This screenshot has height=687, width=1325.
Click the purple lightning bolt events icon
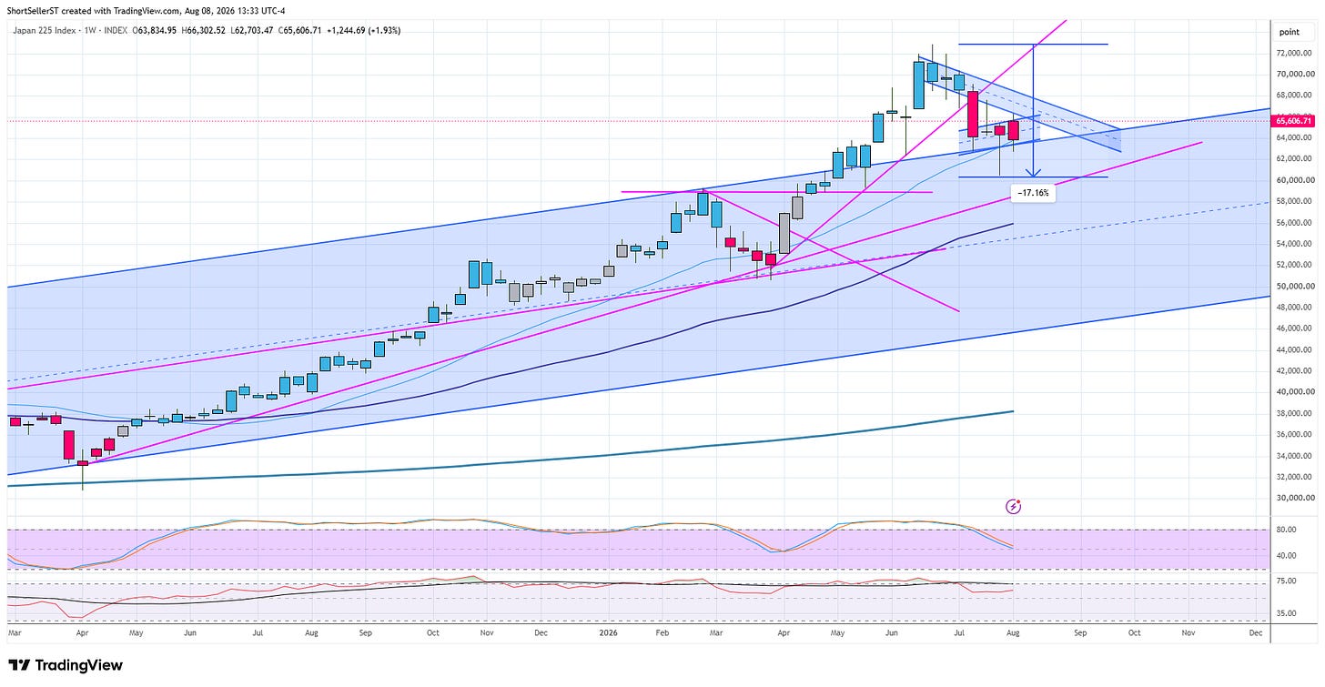[1013, 506]
